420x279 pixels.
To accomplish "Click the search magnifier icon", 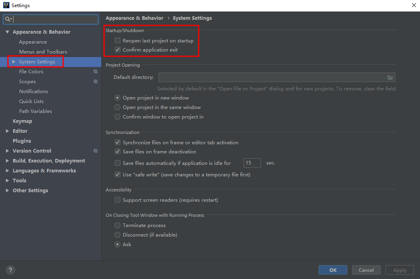I will (7, 19).
